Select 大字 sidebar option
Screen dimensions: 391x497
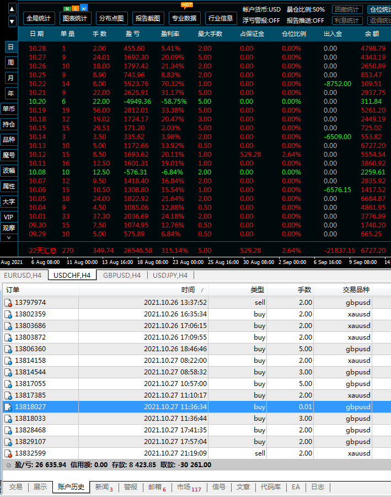[x=9, y=202]
